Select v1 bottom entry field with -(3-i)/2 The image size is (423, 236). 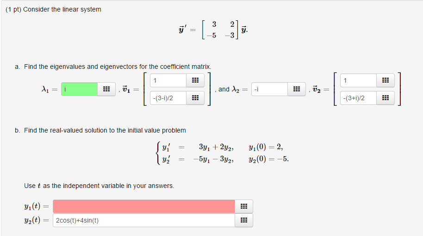(x=168, y=98)
